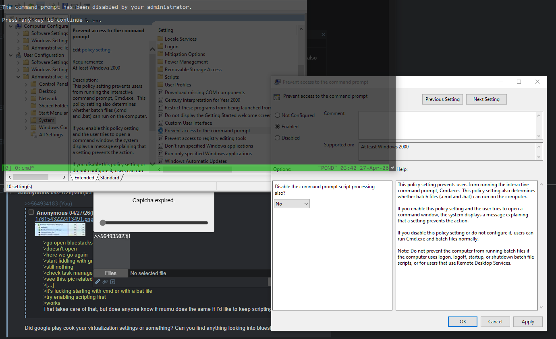This screenshot has width=556, height=339.
Task: Select 'Century interpretation for Year 2000' setting icon
Action: 160,100
